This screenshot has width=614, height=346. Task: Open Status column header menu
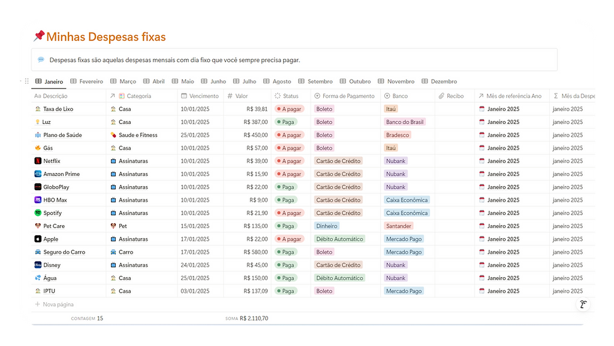(x=290, y=96)
